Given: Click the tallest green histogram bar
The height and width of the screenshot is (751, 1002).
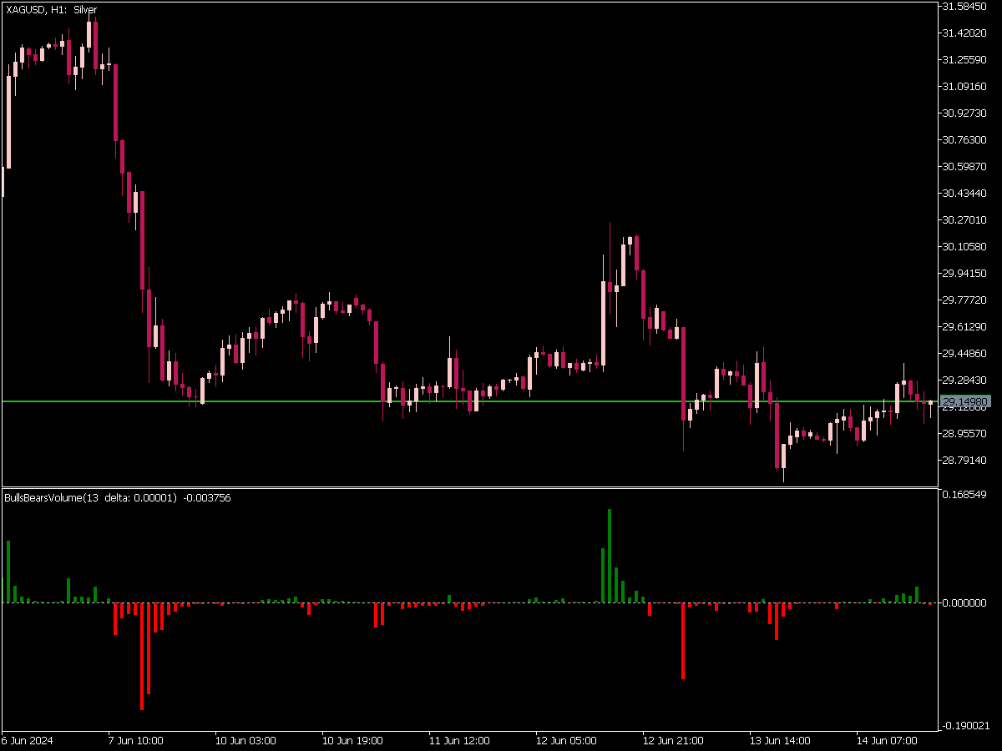Looking at the screenshot, I should 610,555.
